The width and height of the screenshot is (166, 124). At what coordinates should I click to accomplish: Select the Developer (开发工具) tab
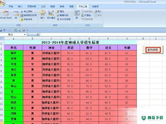pos(83,7)
